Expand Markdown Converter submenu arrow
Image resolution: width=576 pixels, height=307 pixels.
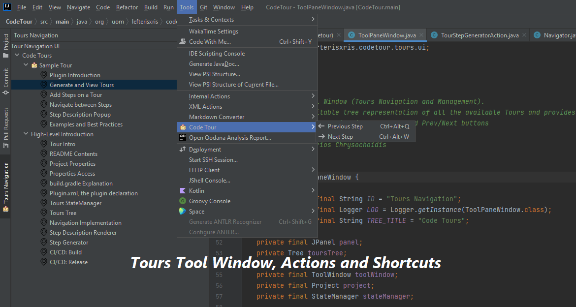point(313,117)
